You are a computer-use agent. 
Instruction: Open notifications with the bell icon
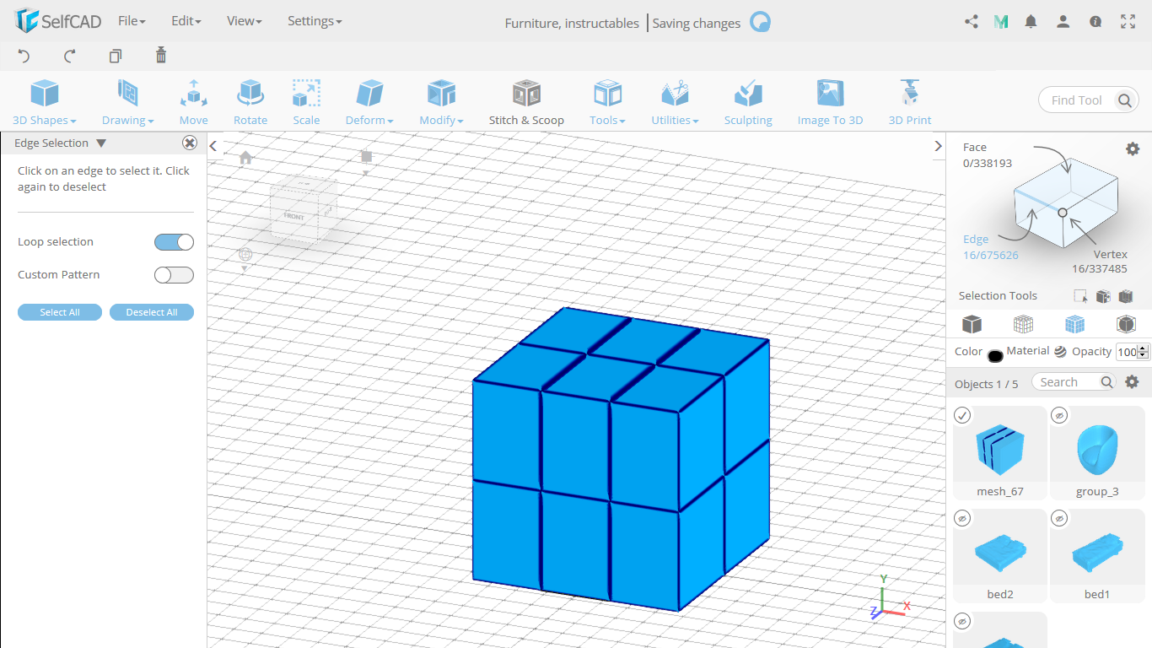(1031, 22)
